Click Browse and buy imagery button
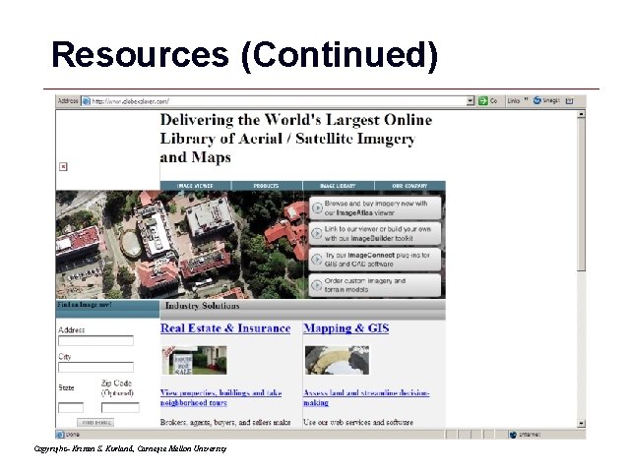This screenshot has height=472, width=630. pyautogui.click(x=375, y=207)
